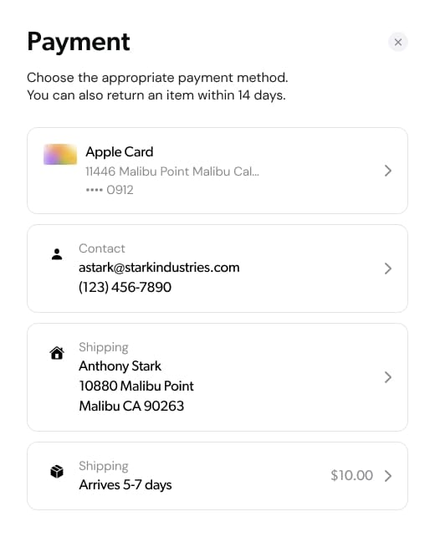Viewport: 435px width, 537px height.
Task: Click the package box icon beside shipping method
Action: (57, 472)
